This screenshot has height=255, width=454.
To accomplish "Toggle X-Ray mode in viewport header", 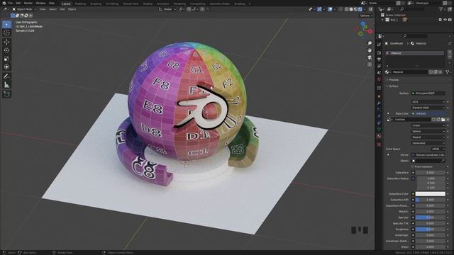I will 340,9.
